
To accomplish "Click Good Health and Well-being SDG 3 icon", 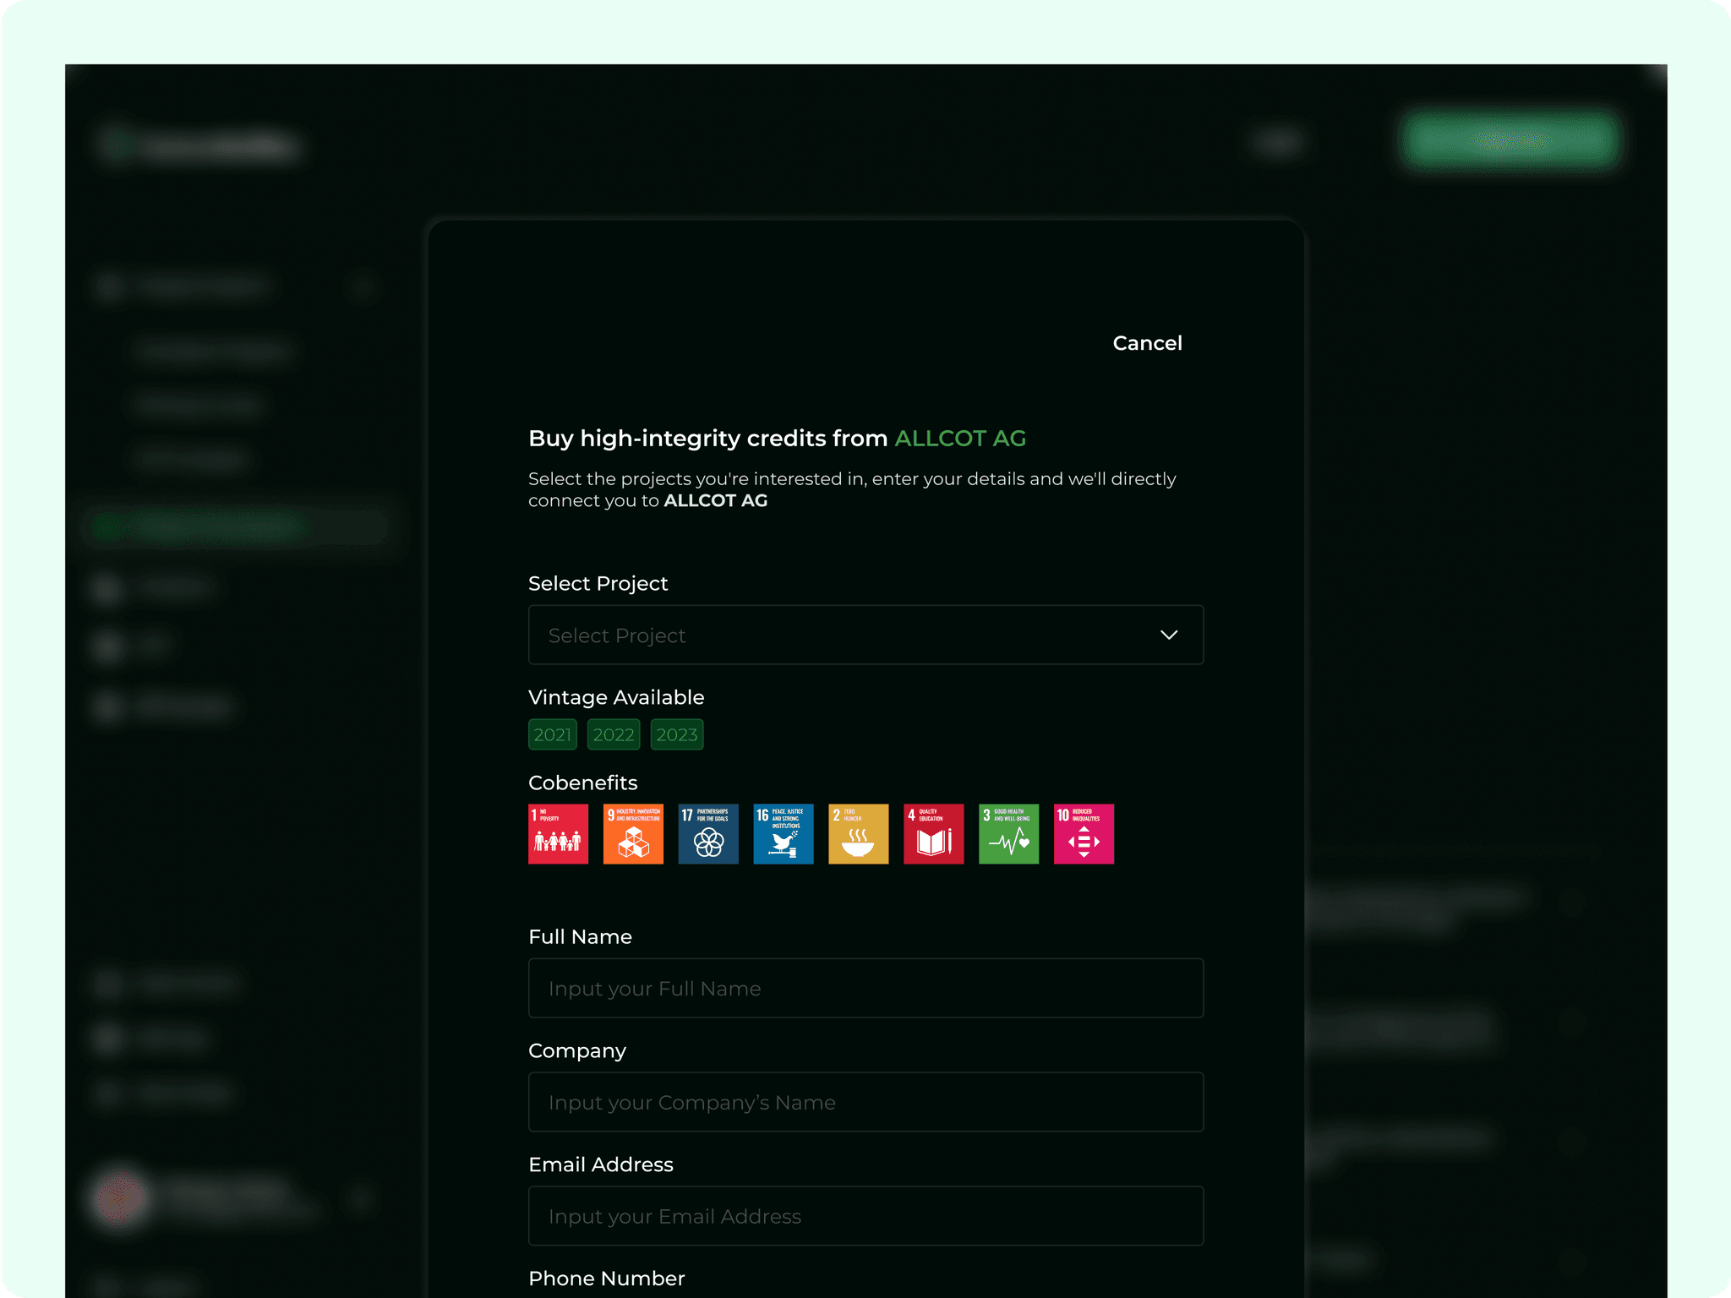I will [1008, 833].
